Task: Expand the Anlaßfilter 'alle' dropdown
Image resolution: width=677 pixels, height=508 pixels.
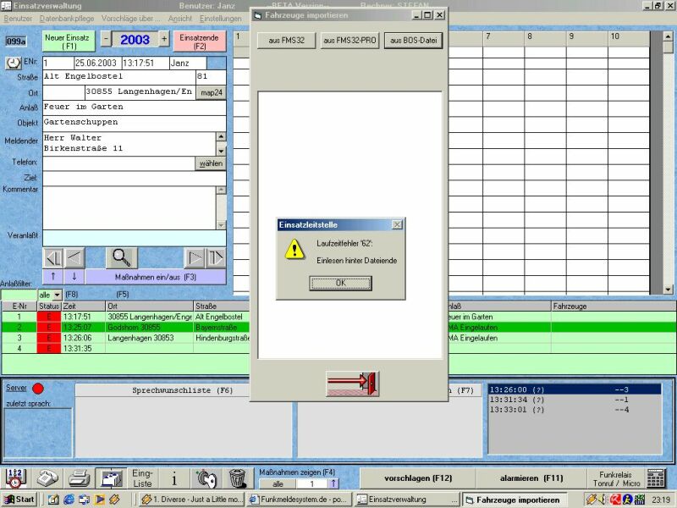Action: (x=57, y=295)
